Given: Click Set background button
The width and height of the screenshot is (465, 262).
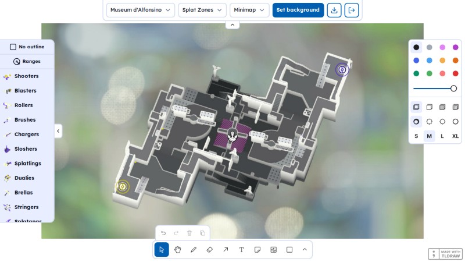Looking at the screenshot, I should (298, 10).
